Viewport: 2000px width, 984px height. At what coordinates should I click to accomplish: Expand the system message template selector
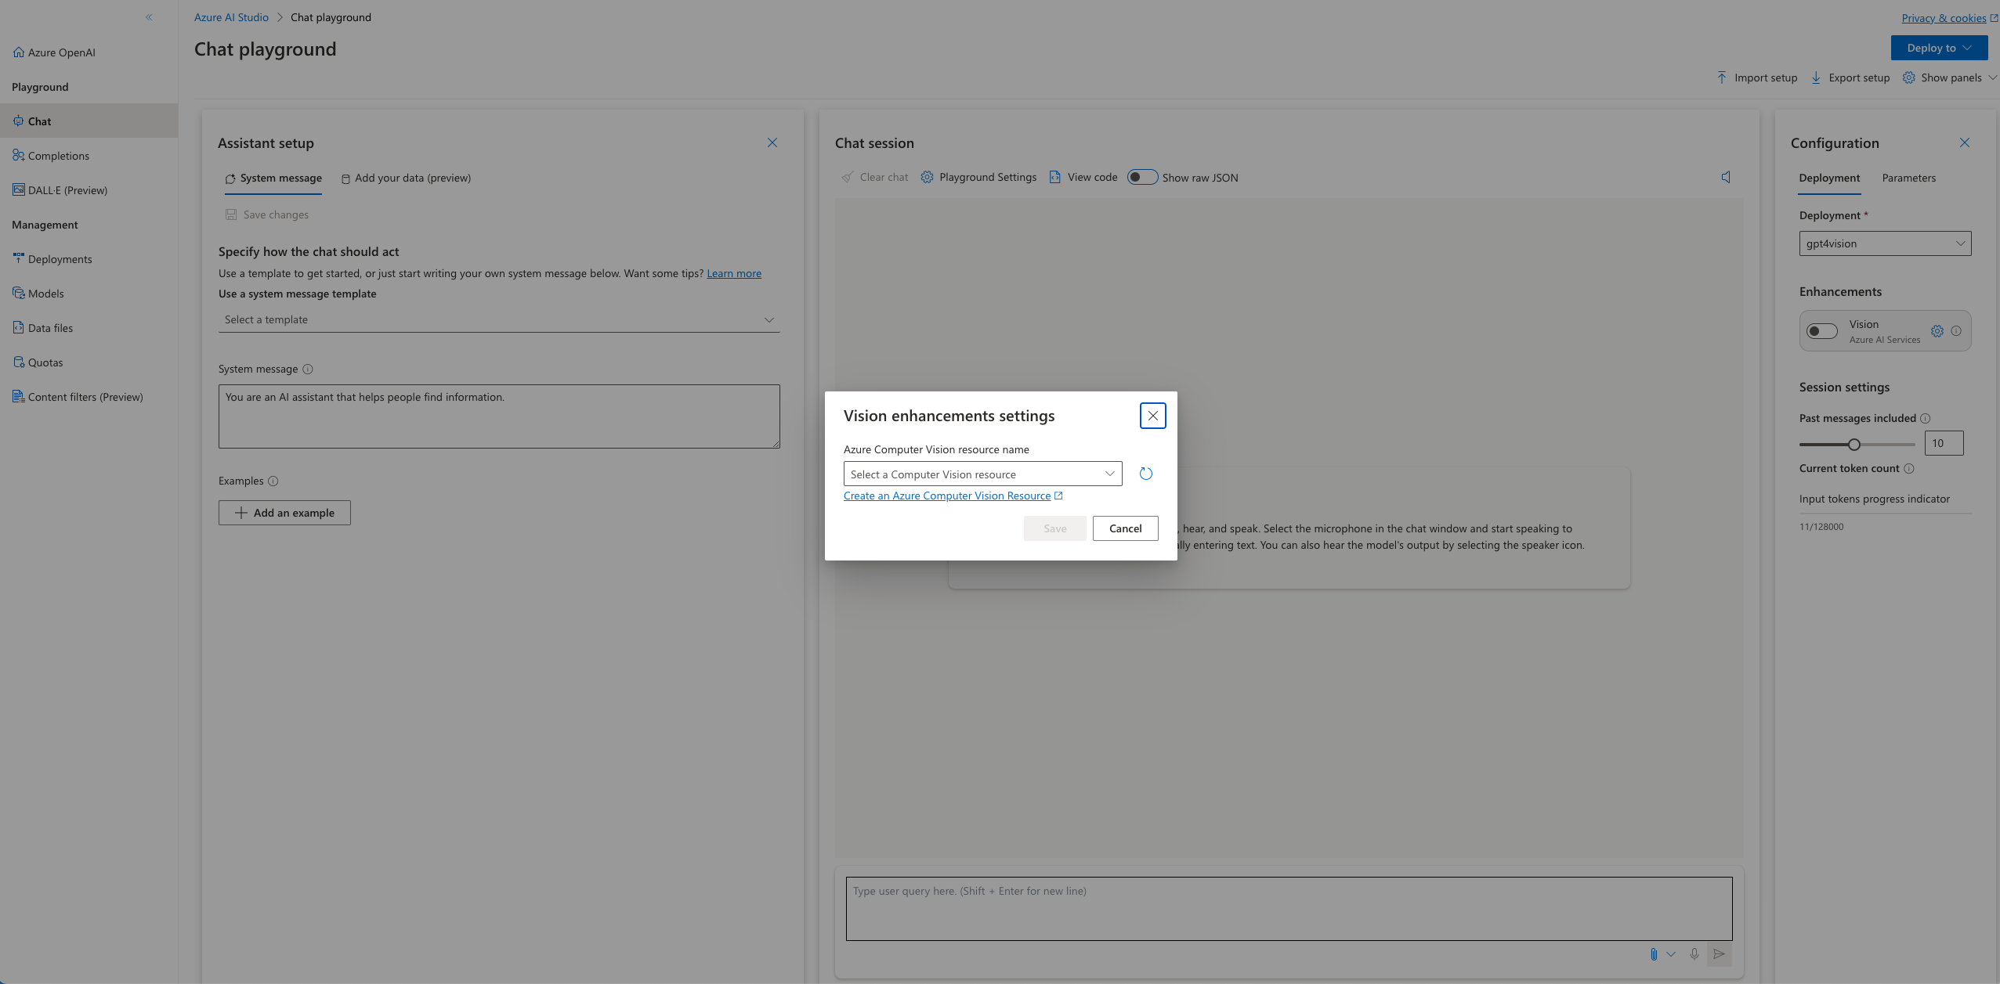(498, 319)
